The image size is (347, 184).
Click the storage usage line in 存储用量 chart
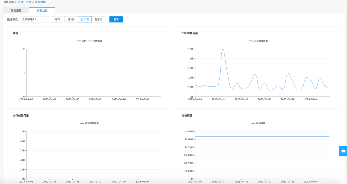click(262, 136)
